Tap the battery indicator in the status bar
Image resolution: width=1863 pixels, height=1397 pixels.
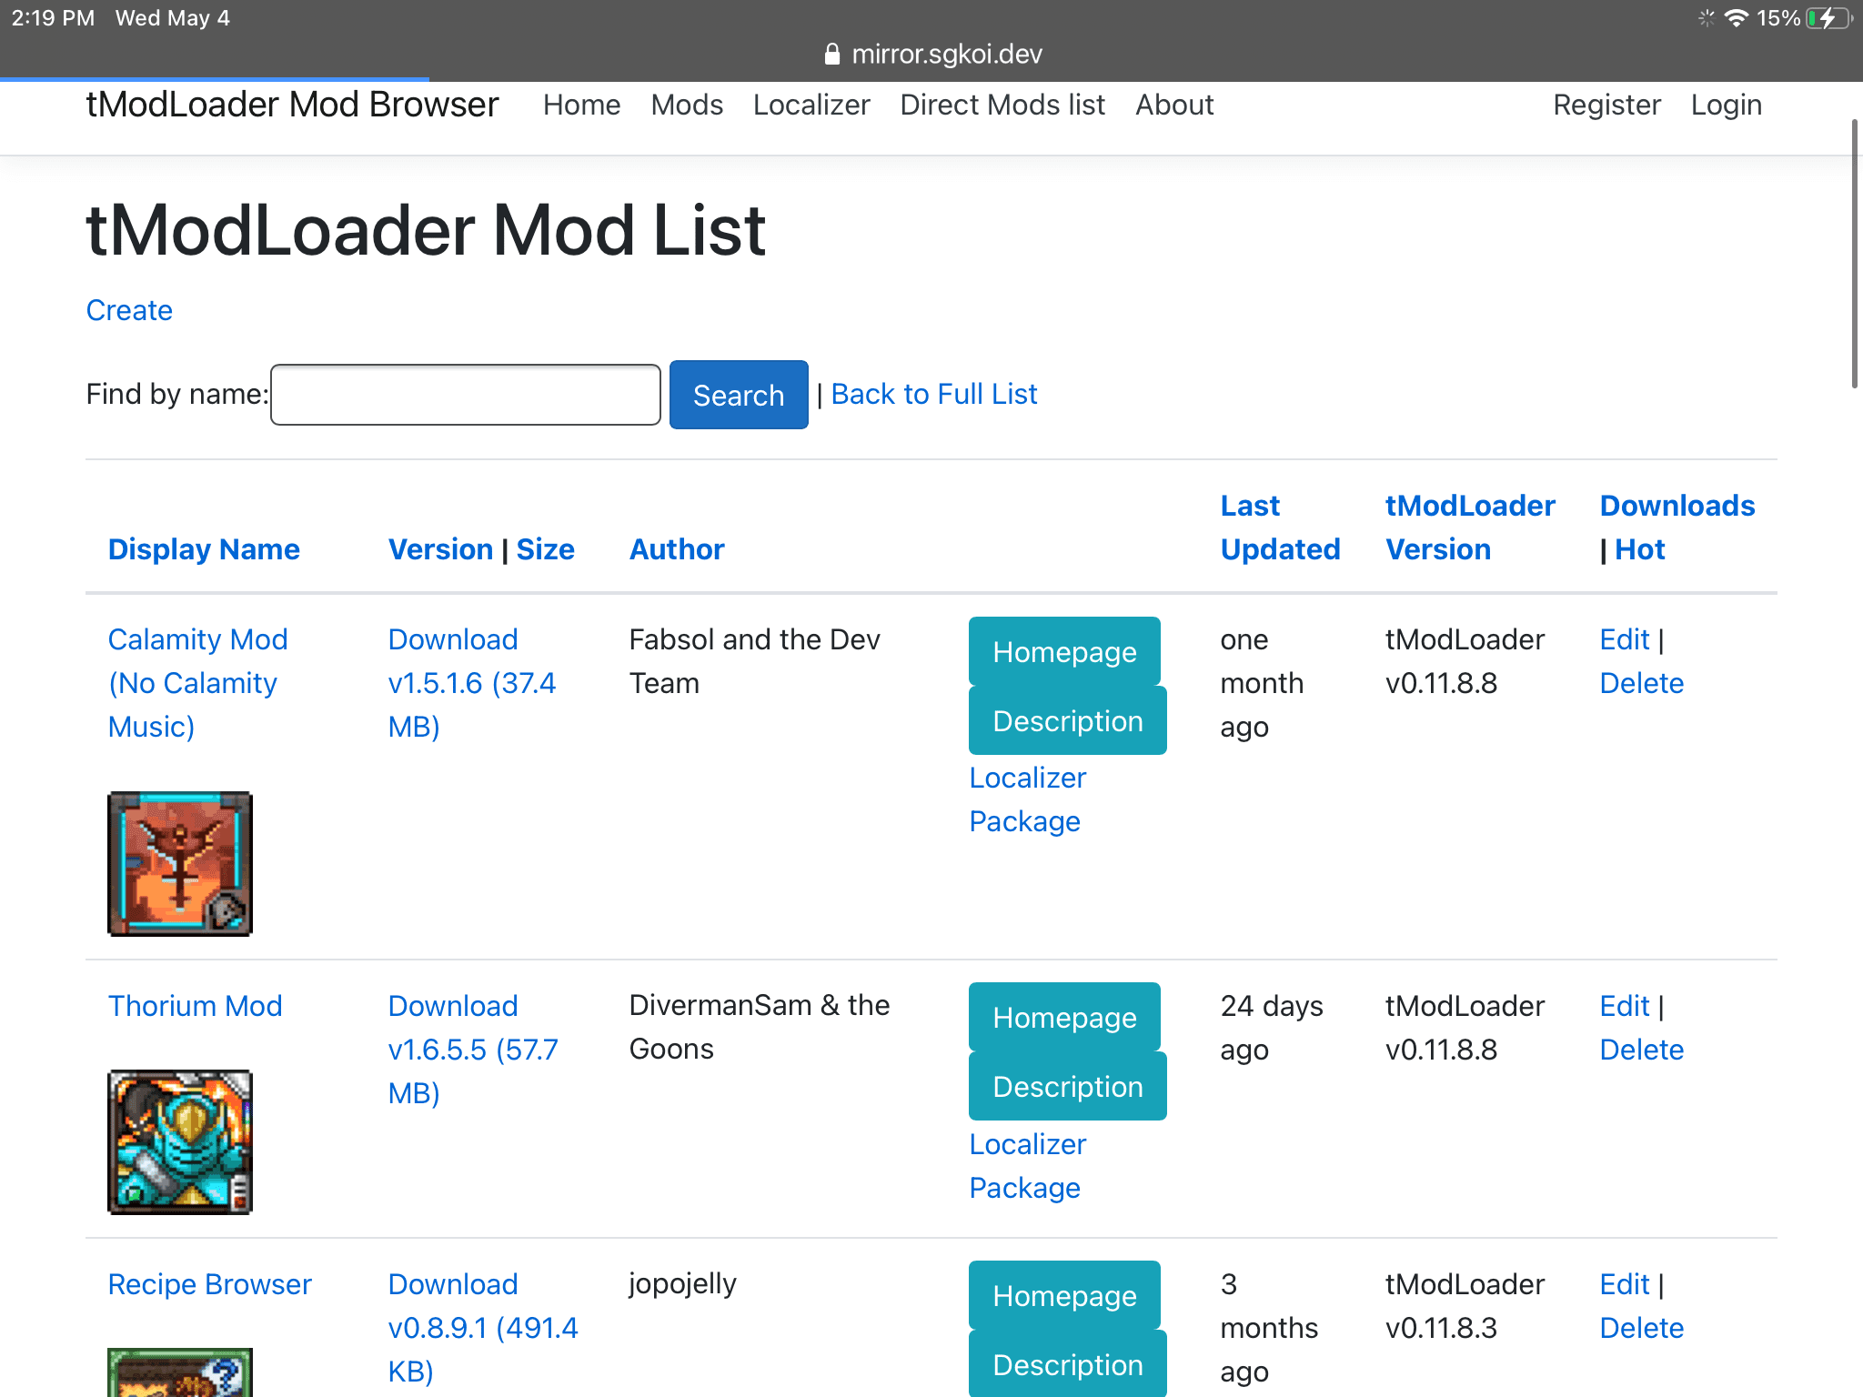coord(1829,18)
